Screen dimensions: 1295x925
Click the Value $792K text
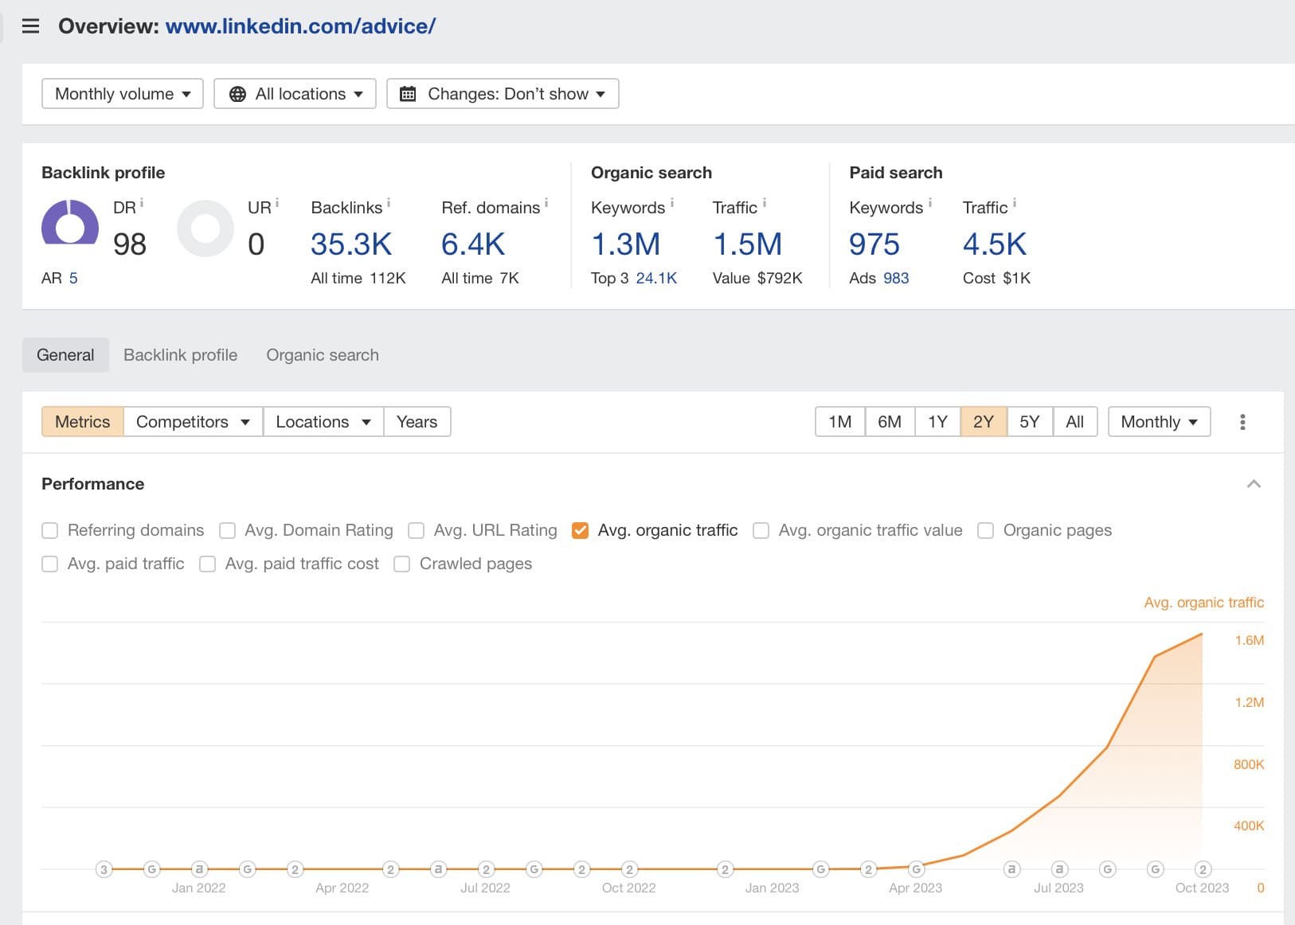pyautogui.click(x=757, y=278)
